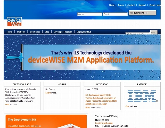Click the No Events text
The height and width of the screenshot is (128, 165).
[x=50, y=89]
